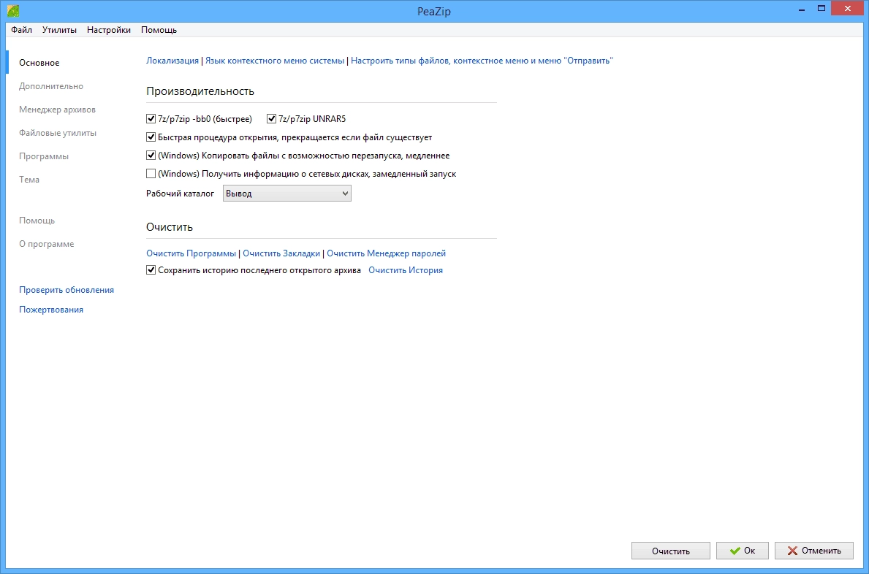Screen dimensions: 869x574
Task: Click Очистить Закладки link
Action: pyautogui.click(x=281, y=253)
